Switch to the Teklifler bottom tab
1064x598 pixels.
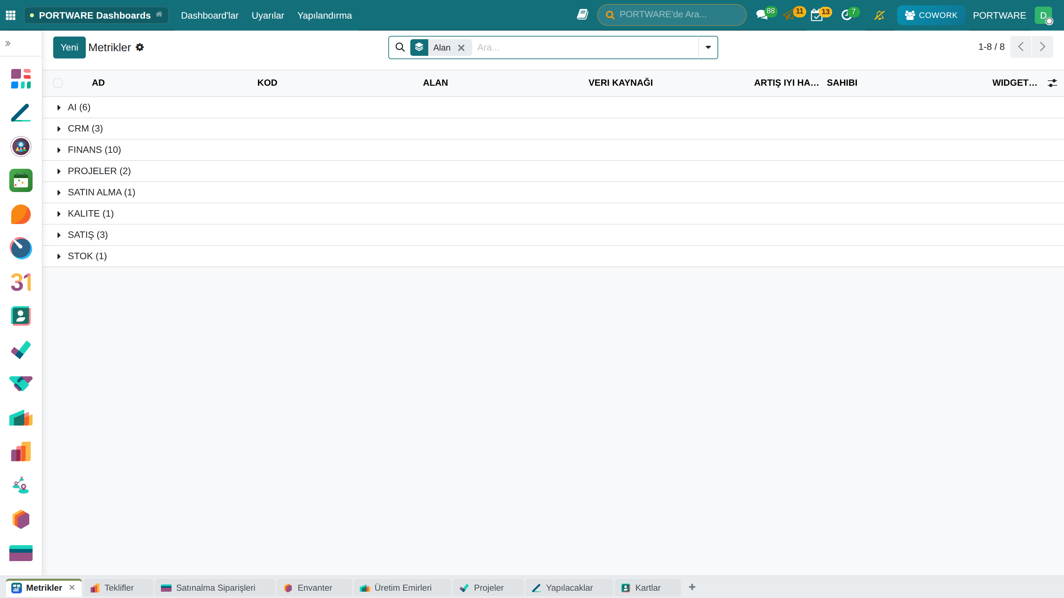click(x=119, y=588)
